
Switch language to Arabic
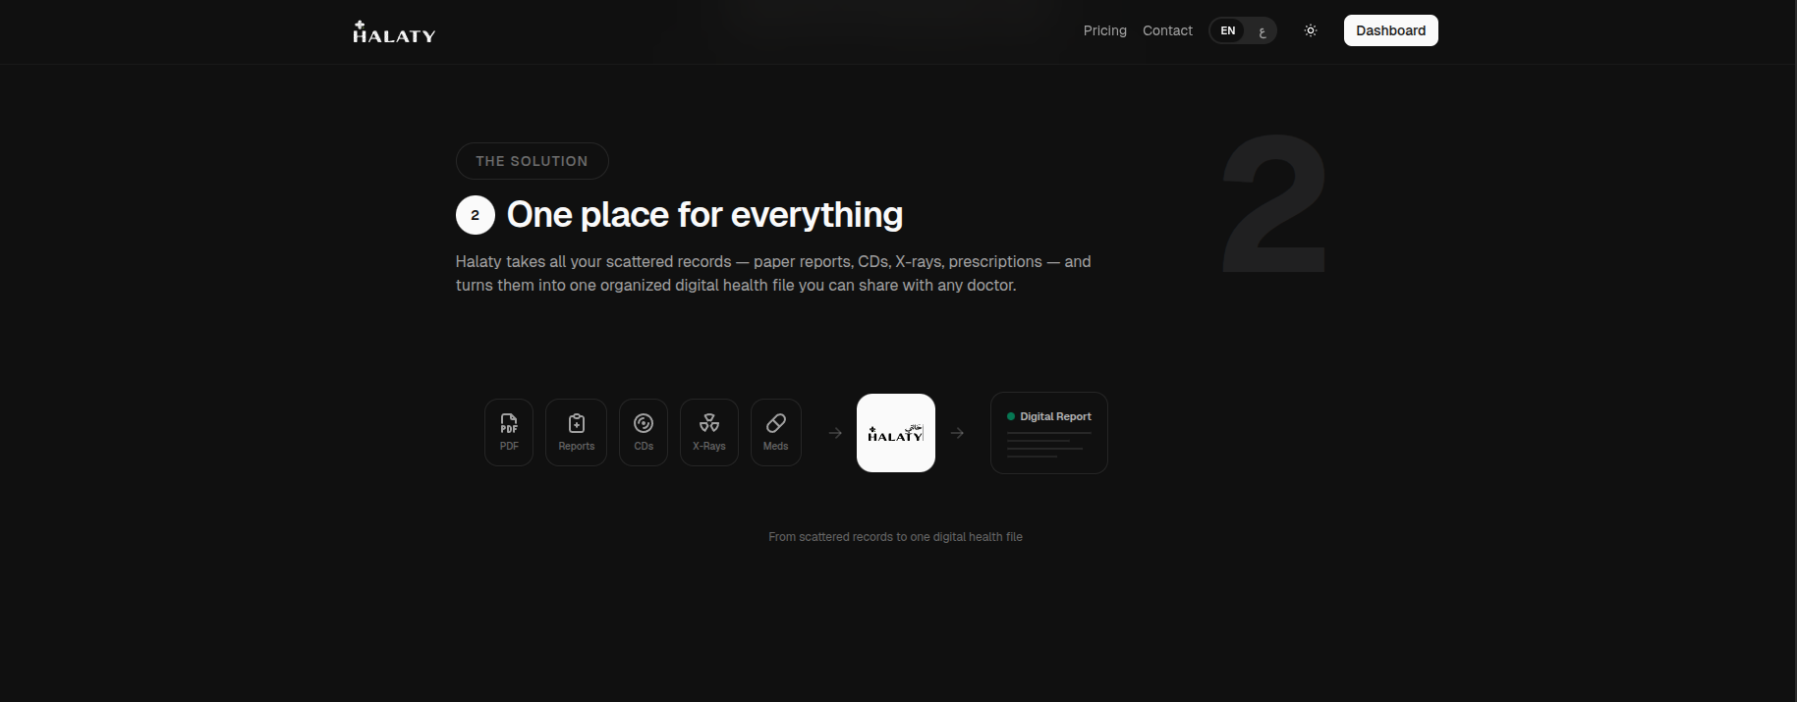tap(1262, 31)
